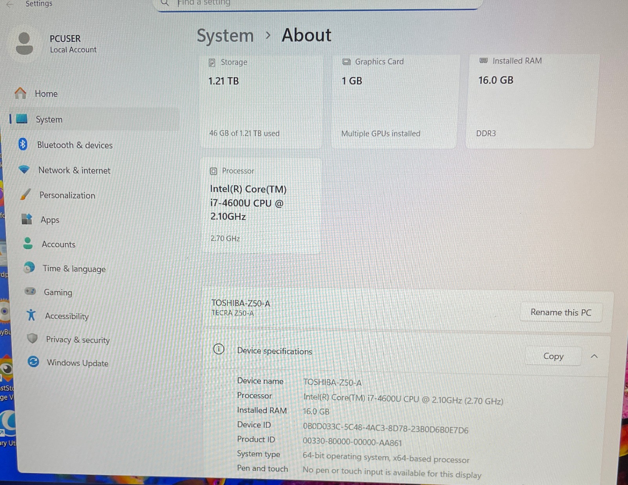Click the Accessibility figure icon
The image size is (628, 485).
31,315
